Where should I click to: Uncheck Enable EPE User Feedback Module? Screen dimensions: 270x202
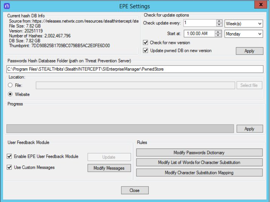pyautogui.click(x=9, y=156)
